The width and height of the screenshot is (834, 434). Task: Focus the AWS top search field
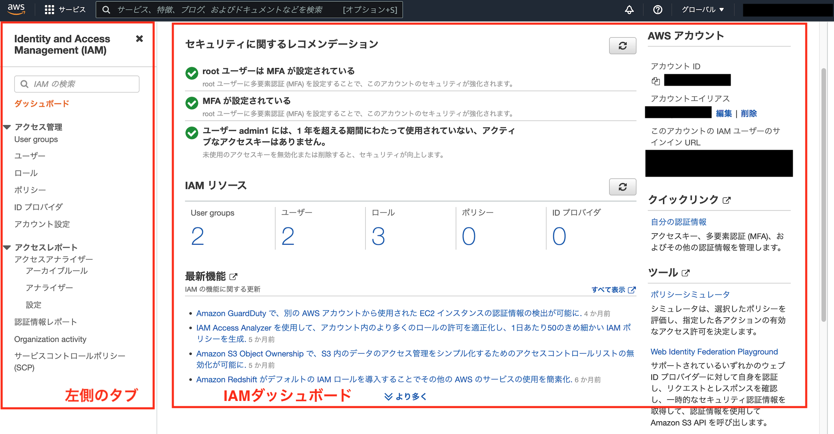(249, 10)
